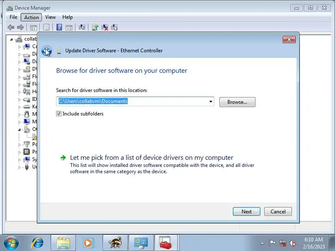Select the DVD/CD-ROM drives icon in tree
Viewport: 335px width, 251px height.
point(27,69)
